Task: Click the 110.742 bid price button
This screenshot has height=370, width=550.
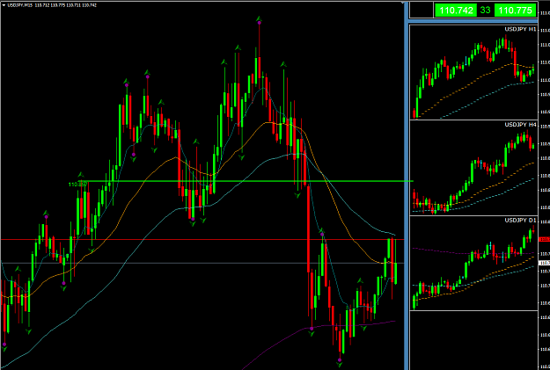Action: 456,11
